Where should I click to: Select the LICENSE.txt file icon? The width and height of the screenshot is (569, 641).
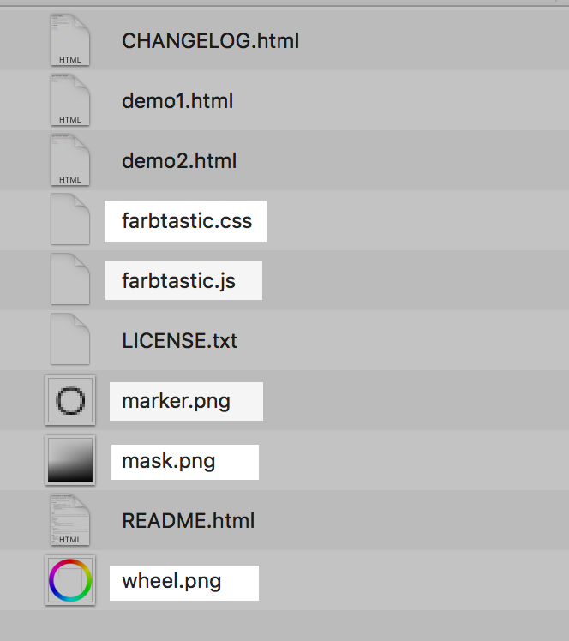[70, 339]
